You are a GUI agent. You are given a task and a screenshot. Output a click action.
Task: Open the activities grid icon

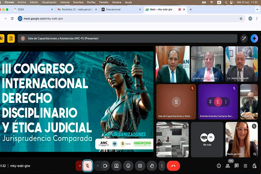(x=245, y=166)
